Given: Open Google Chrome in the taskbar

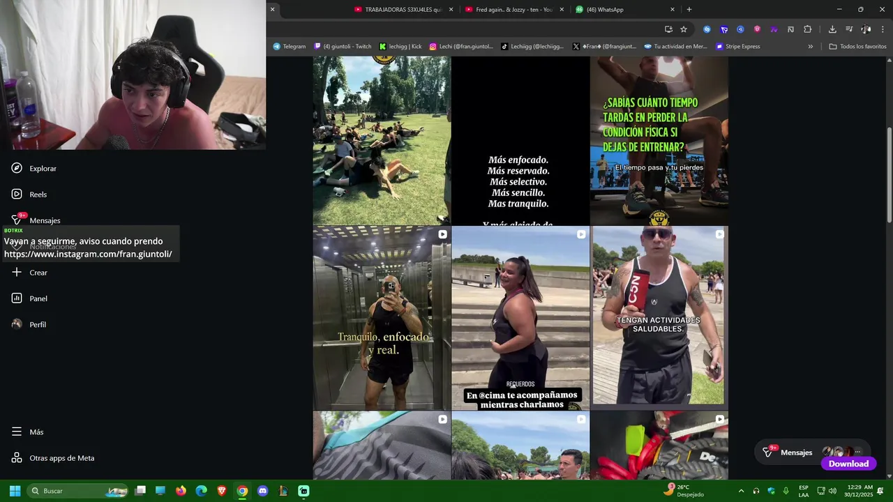Looking at the screenshot, I should click(x=242, y=491).
